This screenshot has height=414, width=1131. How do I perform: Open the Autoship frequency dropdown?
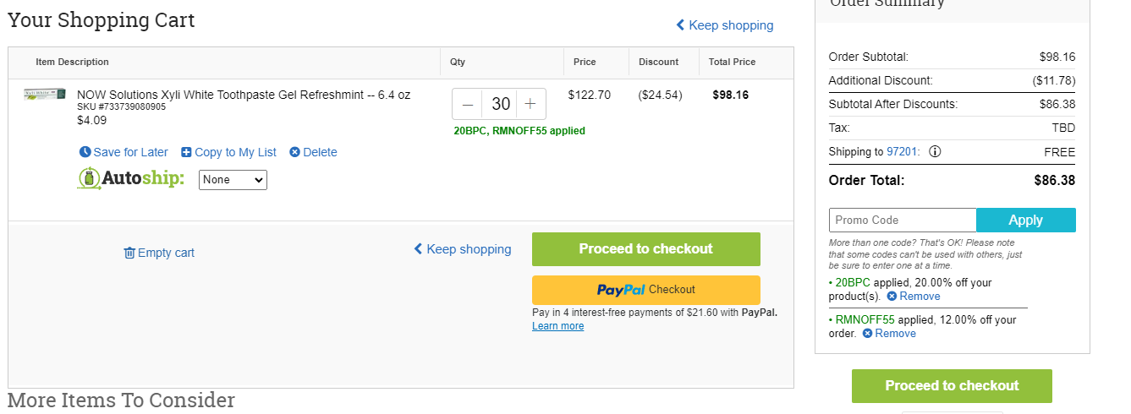pyautogui.click(x=233, y=180)
